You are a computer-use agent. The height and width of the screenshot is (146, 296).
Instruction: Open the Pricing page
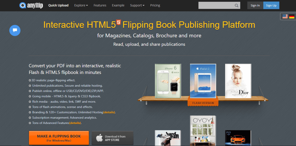(155, 5)
